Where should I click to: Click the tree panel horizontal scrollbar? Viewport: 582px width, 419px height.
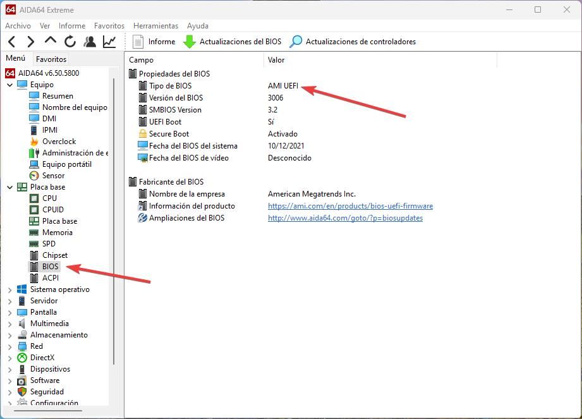click(48, 411)
